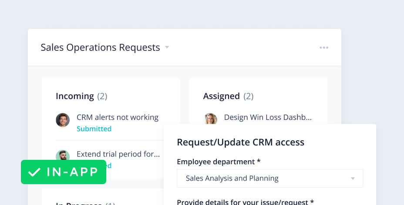Viewport: 404px width, 205px height.
Task: Select the Assigned column header
Action: tap(221, 96)
